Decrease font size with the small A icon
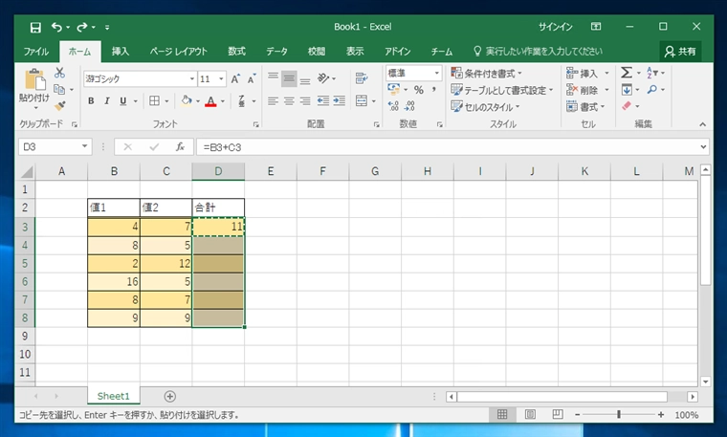This screenshot has width=727, height=437. [x=252, y=78]
